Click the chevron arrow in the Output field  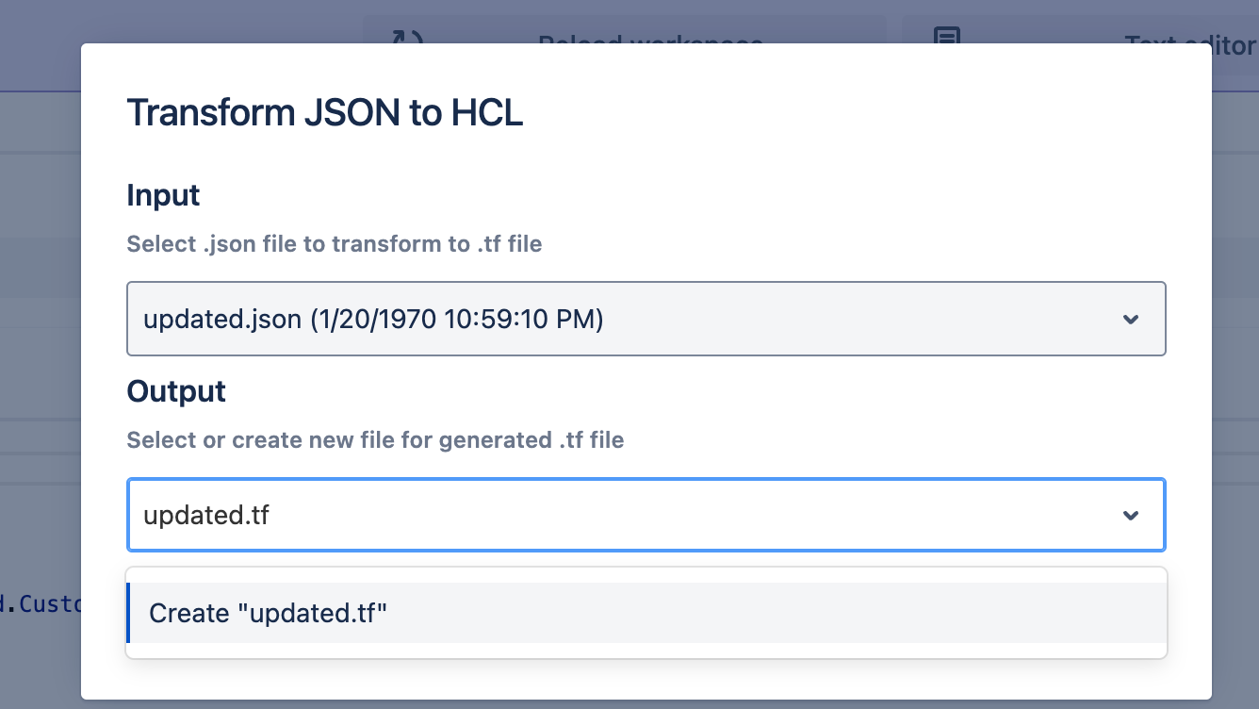coord(1131,516)
